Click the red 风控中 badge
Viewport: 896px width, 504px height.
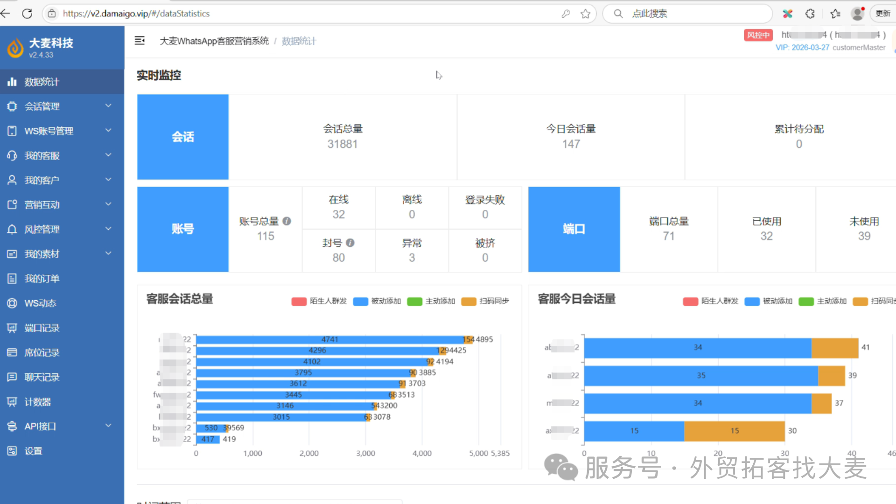[758, 35]
